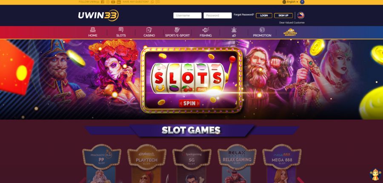The image size is (383, 183).
Task: Click the SIGN UP button
Action: pyautogui.click(x=283, y=15)
